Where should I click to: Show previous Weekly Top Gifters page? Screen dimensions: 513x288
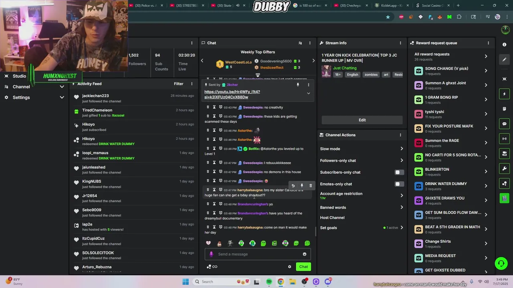[x=202, y=61]
